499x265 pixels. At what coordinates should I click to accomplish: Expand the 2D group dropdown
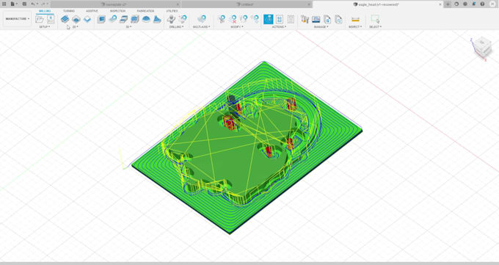click(75, 26)
